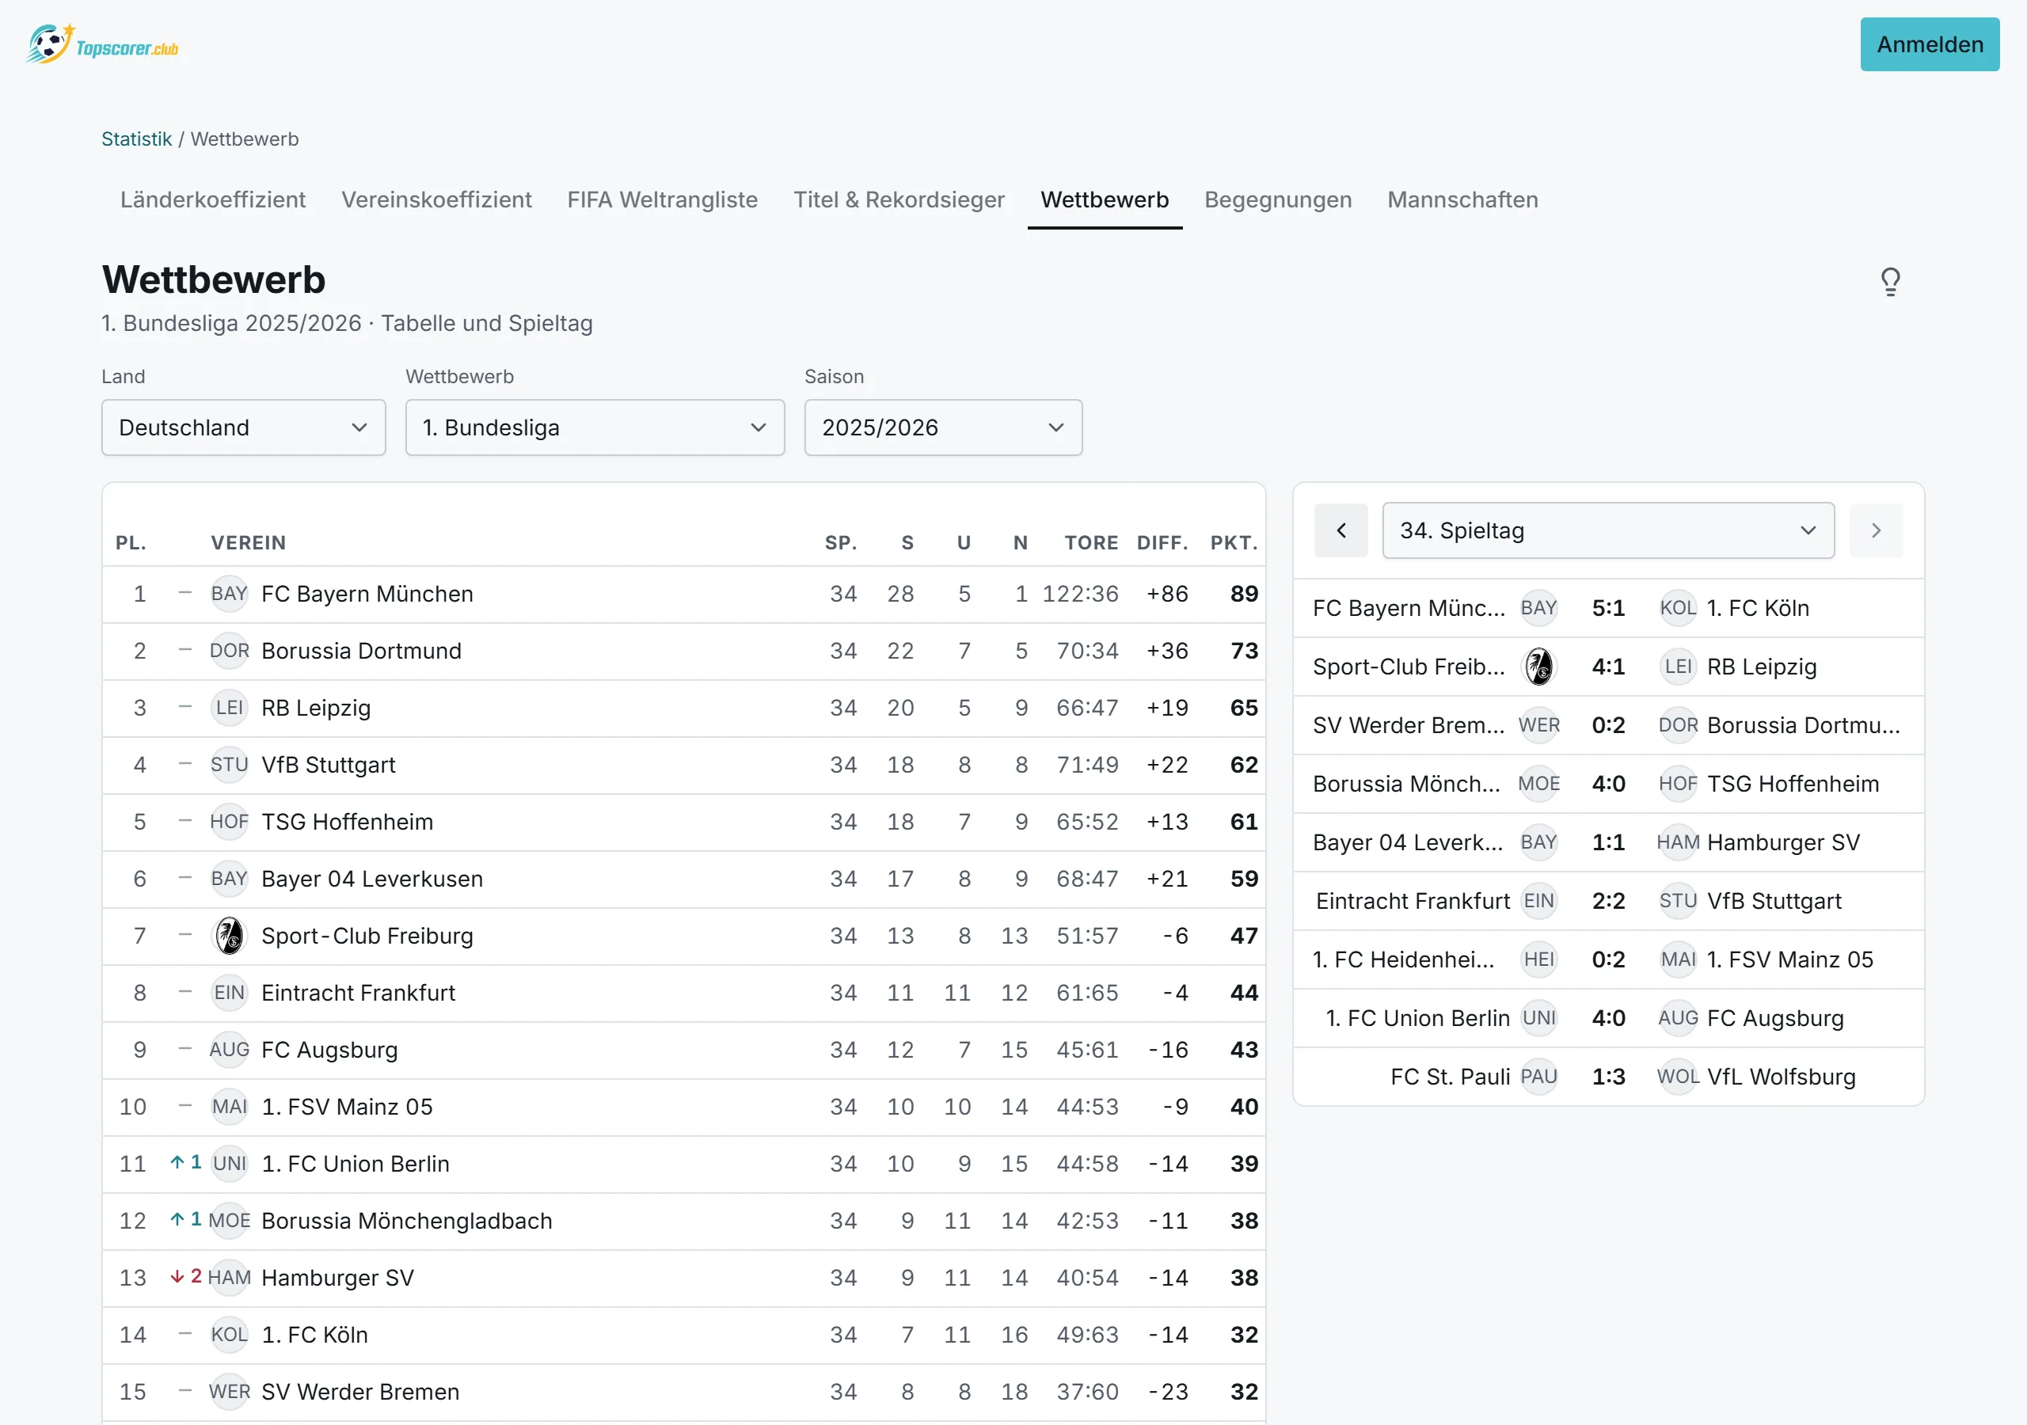
Task: Go to previous matchday with left chevron
Action: coord(1341,530)
